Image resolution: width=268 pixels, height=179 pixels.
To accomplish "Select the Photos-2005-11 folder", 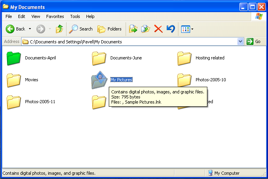I will (14, 102).
